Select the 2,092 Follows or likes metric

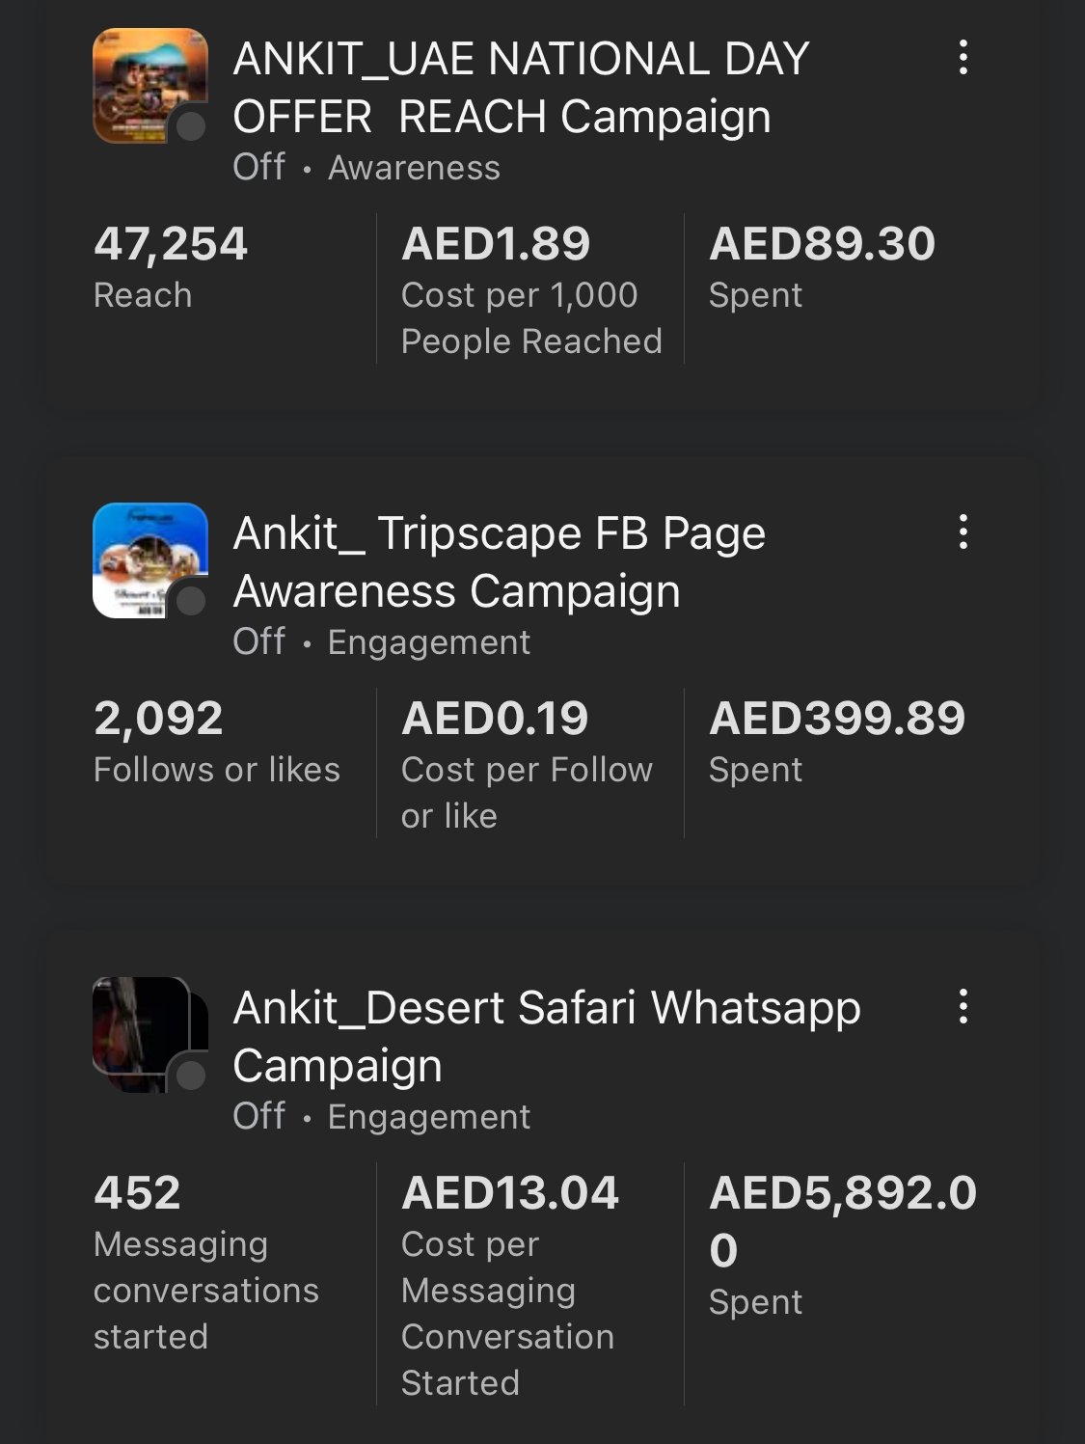click(x=217, y=741)
